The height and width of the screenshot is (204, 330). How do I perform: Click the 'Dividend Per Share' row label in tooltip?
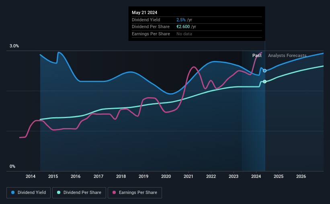[151, 27]
